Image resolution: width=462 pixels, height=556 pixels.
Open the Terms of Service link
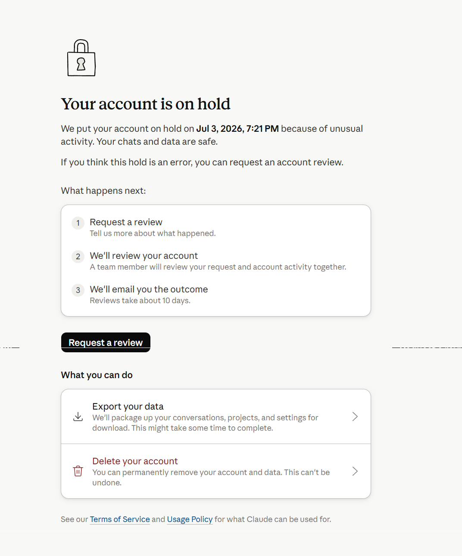[x=120, y=519]
